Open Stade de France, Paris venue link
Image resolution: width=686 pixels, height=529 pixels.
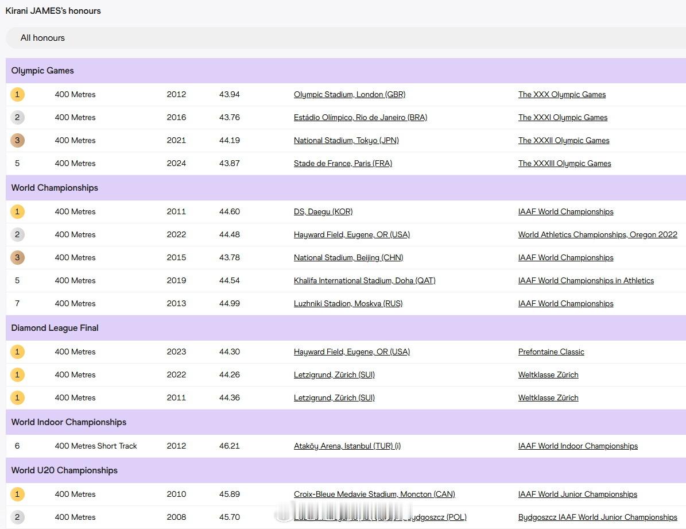tap(343, 163)
